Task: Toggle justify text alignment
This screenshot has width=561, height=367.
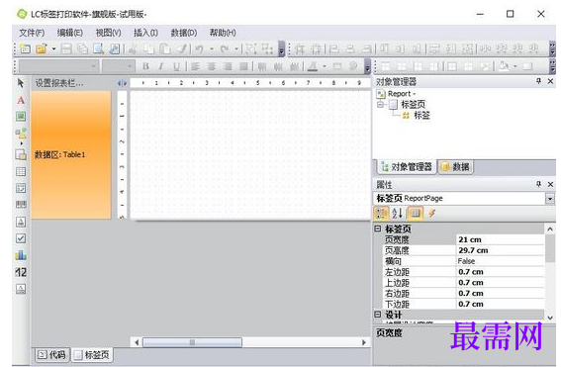Action: coord(243,66)
